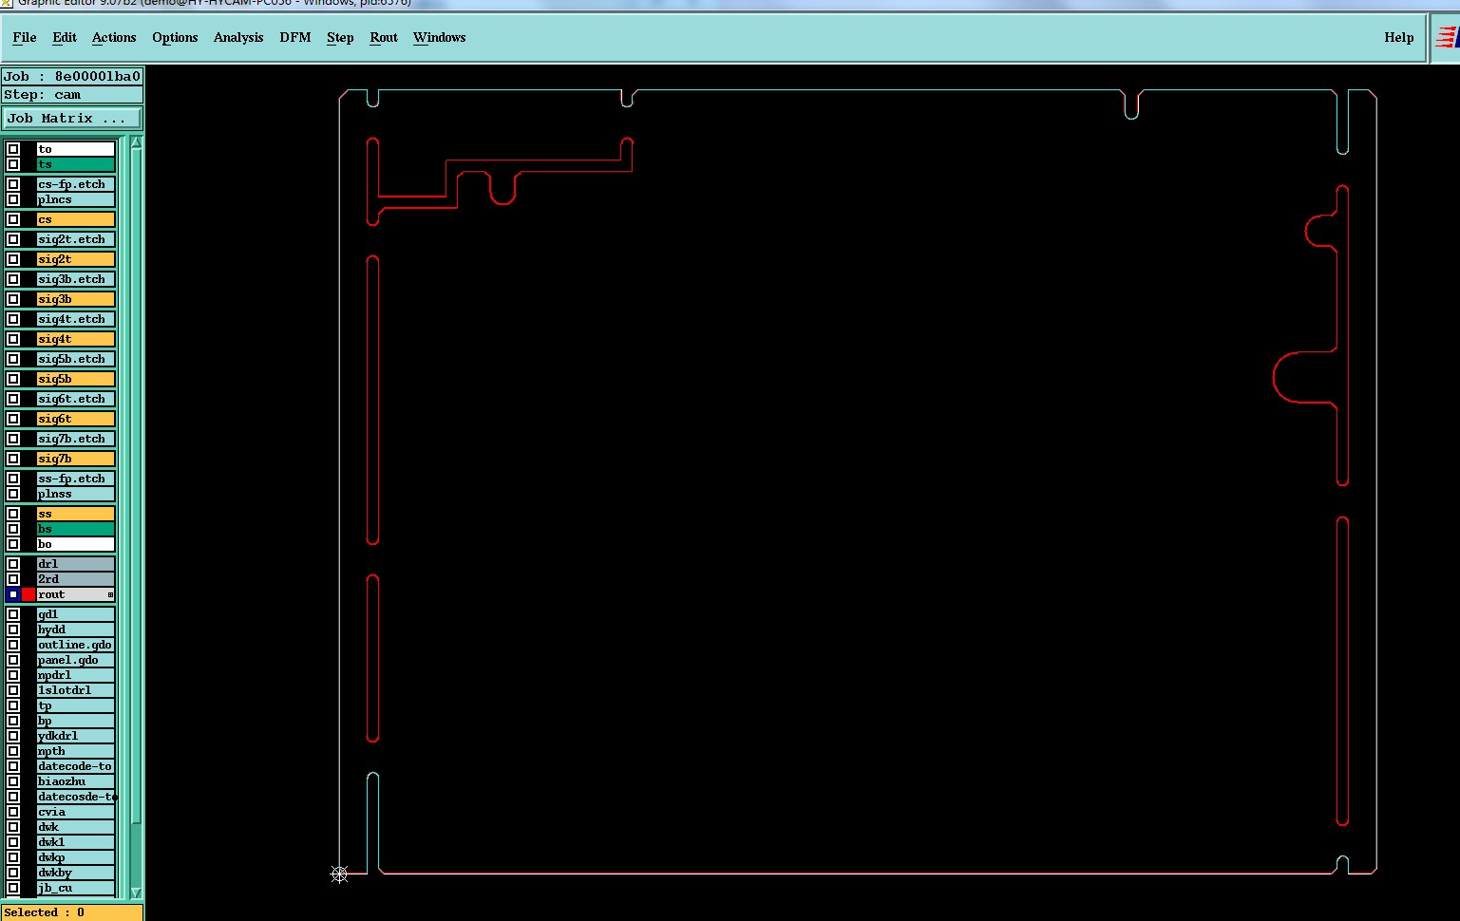Open the Edit menu

[x=65, y=37]
